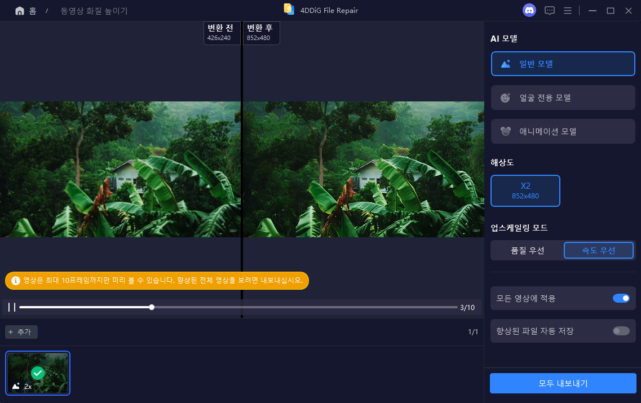Click the 1/1 file counter

pos(473,332)
